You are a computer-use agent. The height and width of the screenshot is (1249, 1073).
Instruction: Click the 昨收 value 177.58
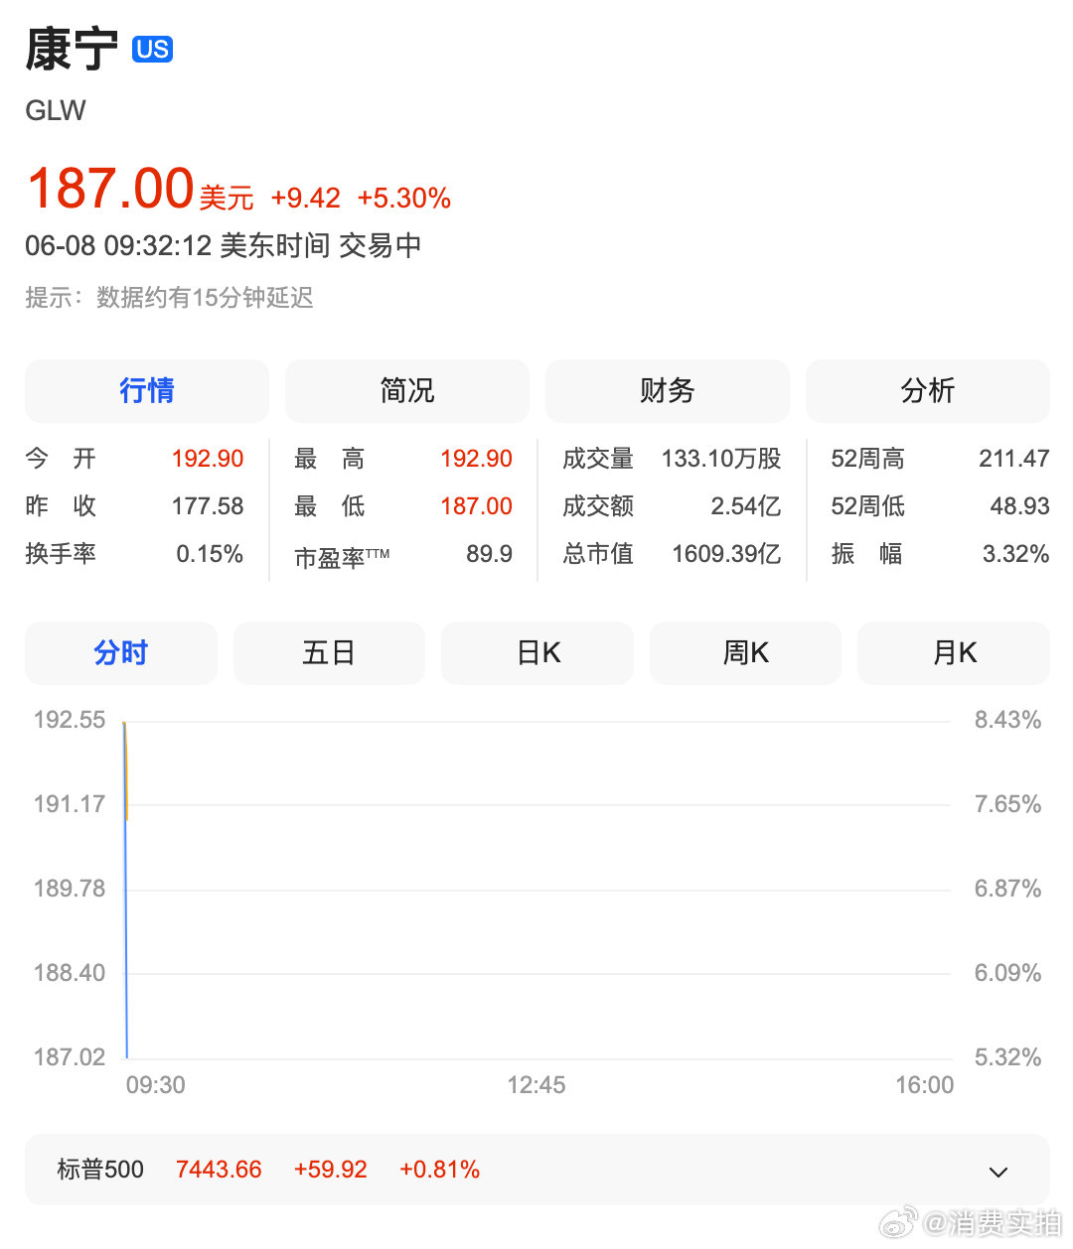pyautogui.click(x=208, y=505)
